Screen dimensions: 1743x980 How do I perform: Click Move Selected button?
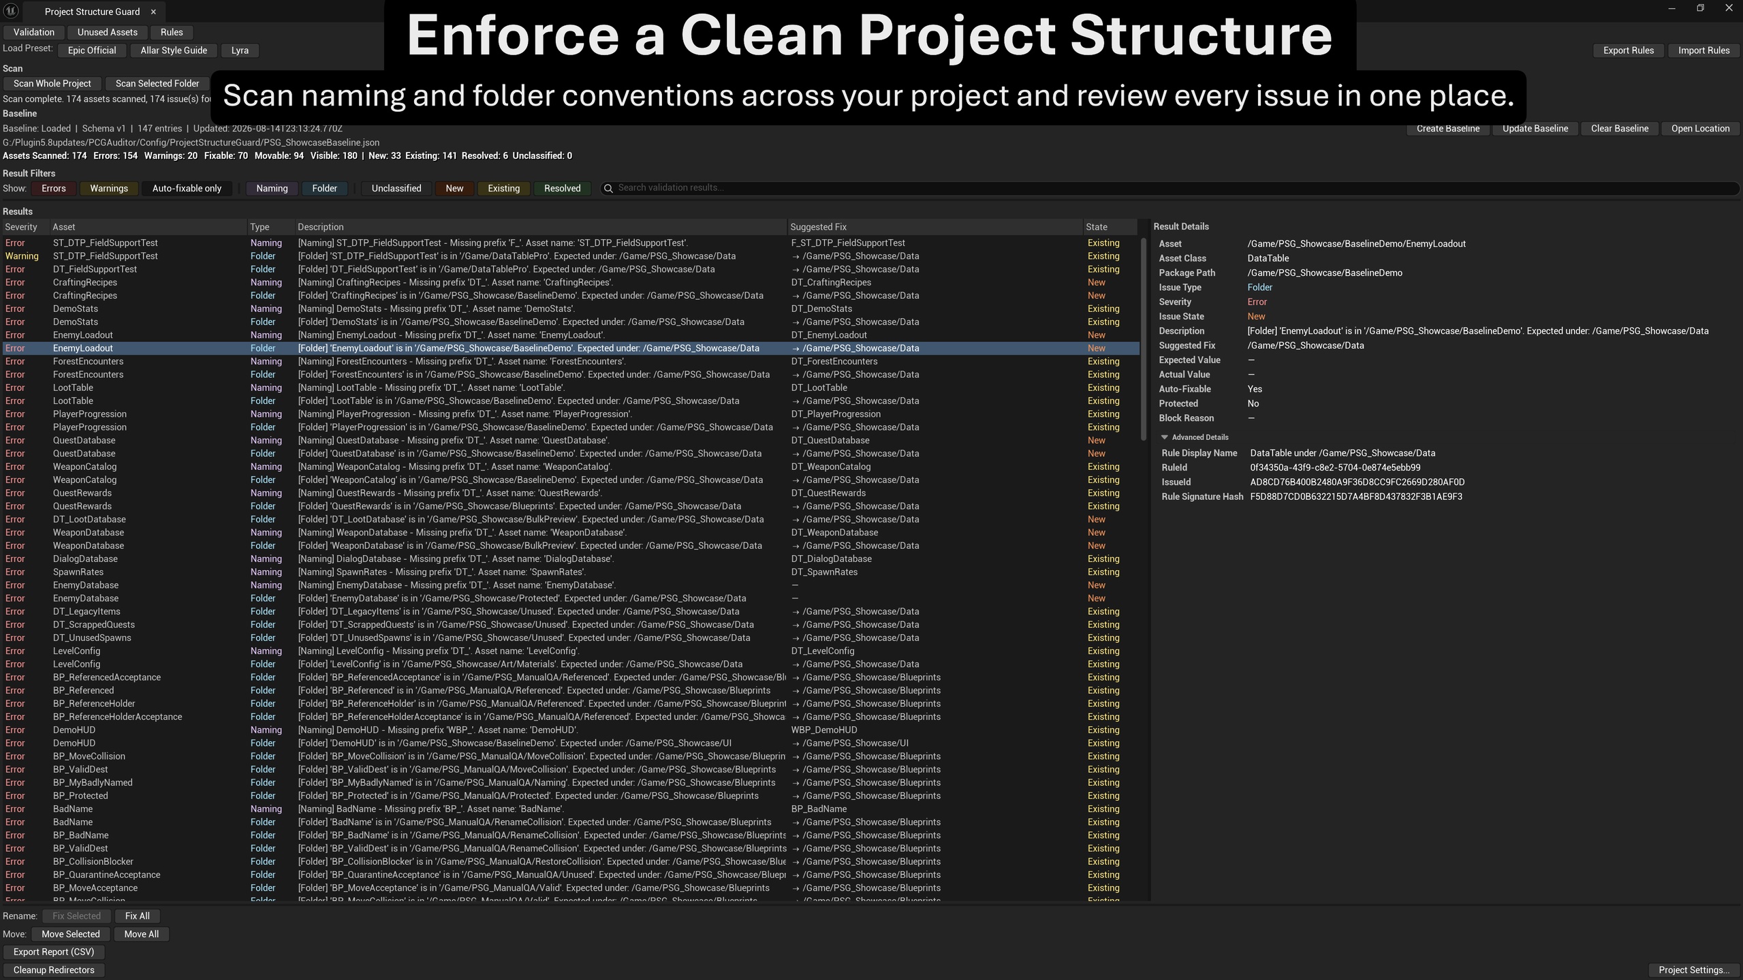pos(71,934)
